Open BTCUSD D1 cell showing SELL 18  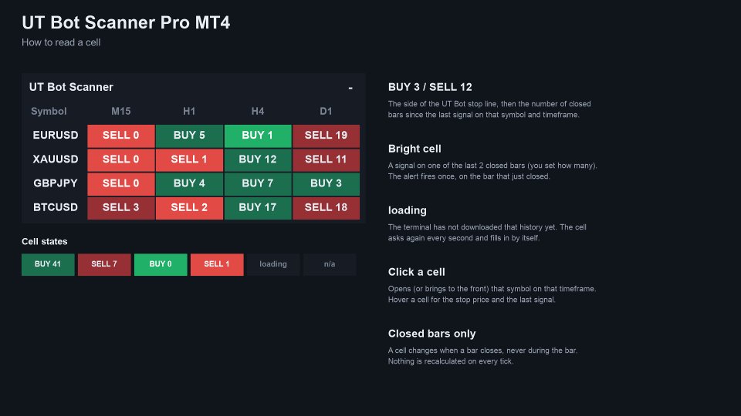[x=326, y=207]
